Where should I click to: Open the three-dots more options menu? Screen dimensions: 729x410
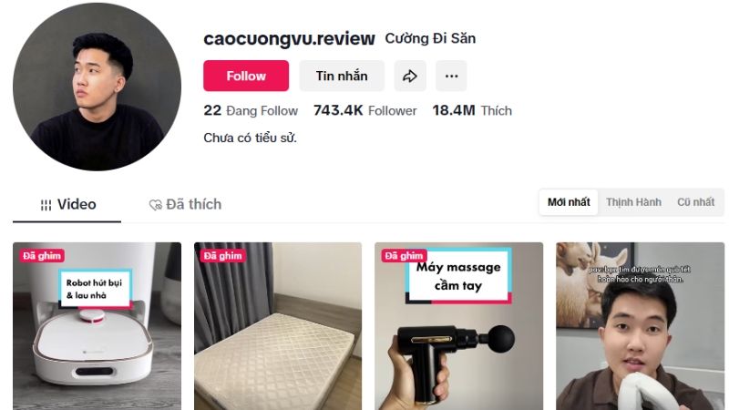pyautogui.click(x=451, y=76)
